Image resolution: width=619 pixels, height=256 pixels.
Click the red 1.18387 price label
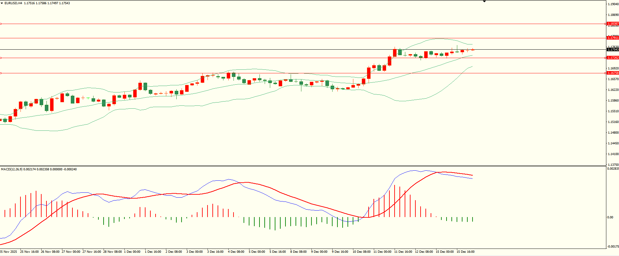[x=613, y=24]
